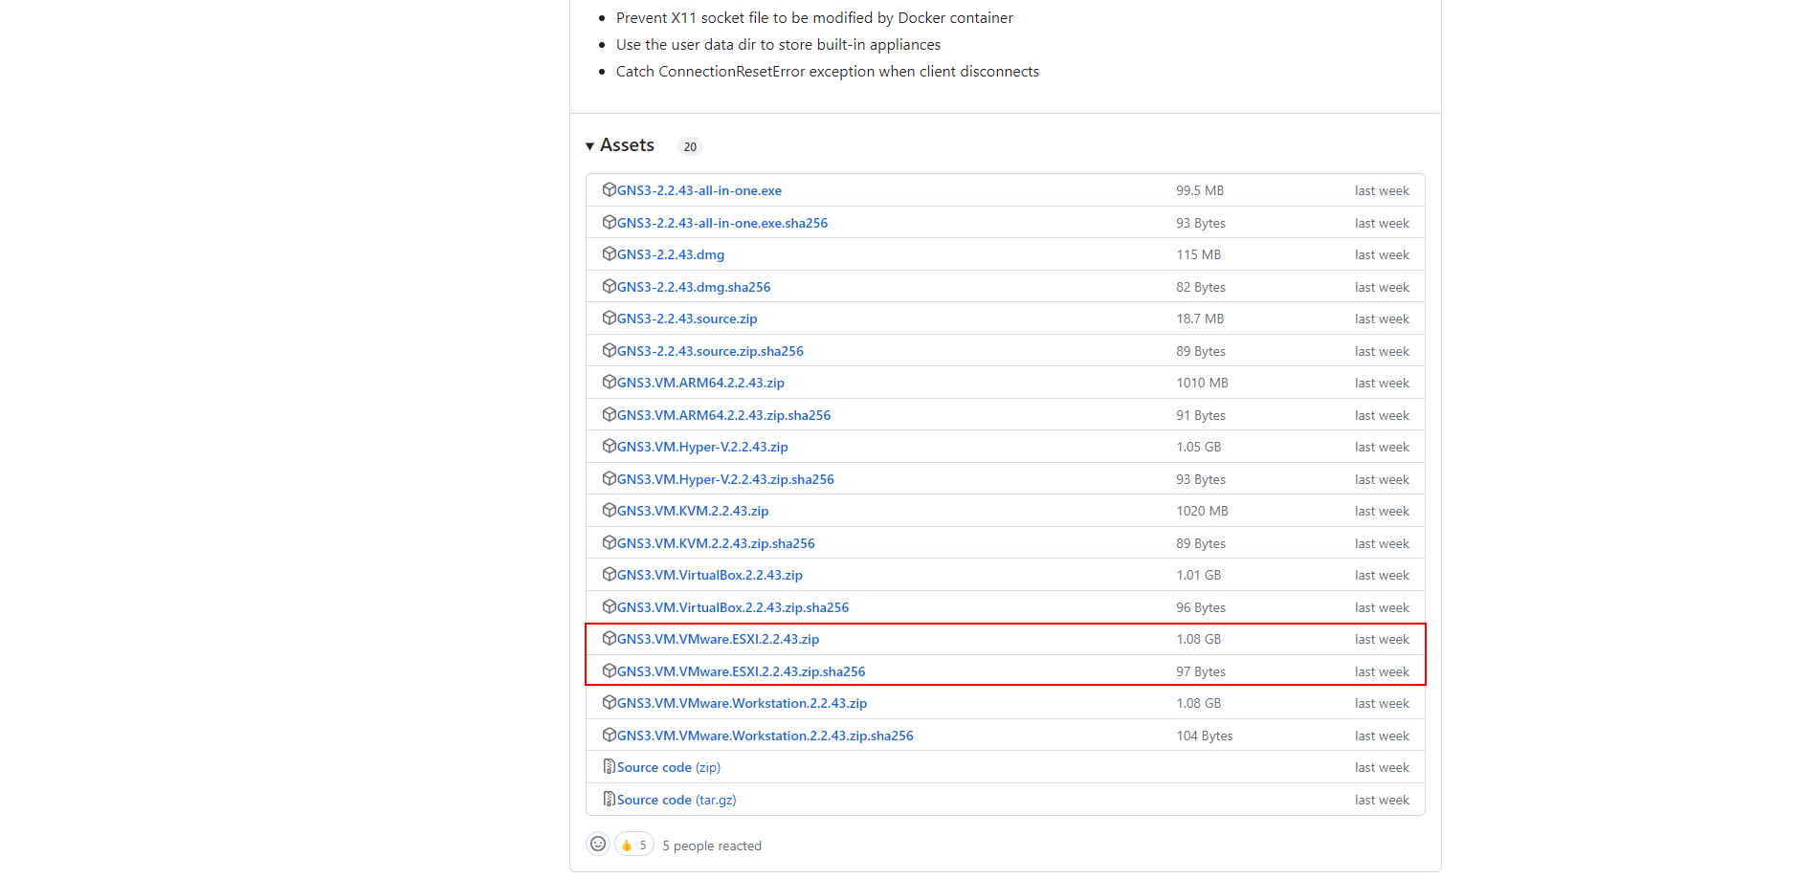Collapse the Assets section triangle
This screenshot has width=1819, height=879.
point(589,146)
